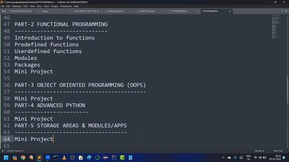Open OBS Studio from the taskbar

point(72,157)
